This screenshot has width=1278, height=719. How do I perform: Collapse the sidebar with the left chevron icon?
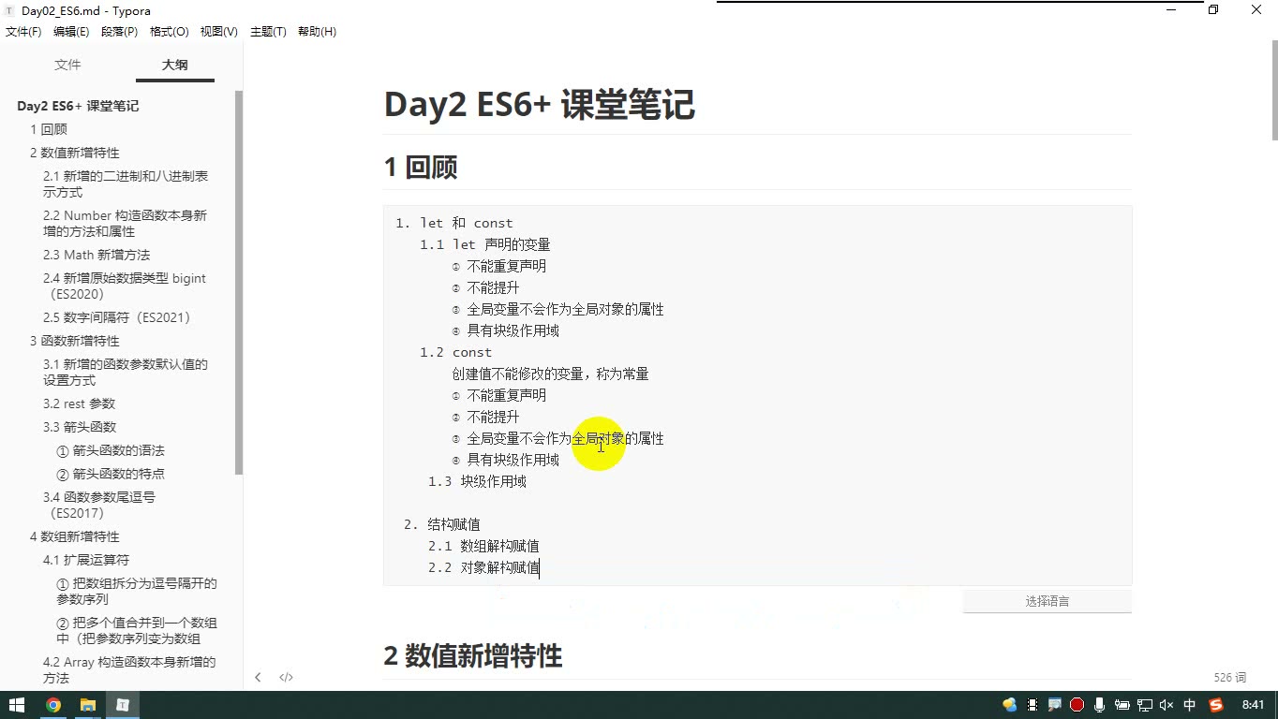pos(258,677)
